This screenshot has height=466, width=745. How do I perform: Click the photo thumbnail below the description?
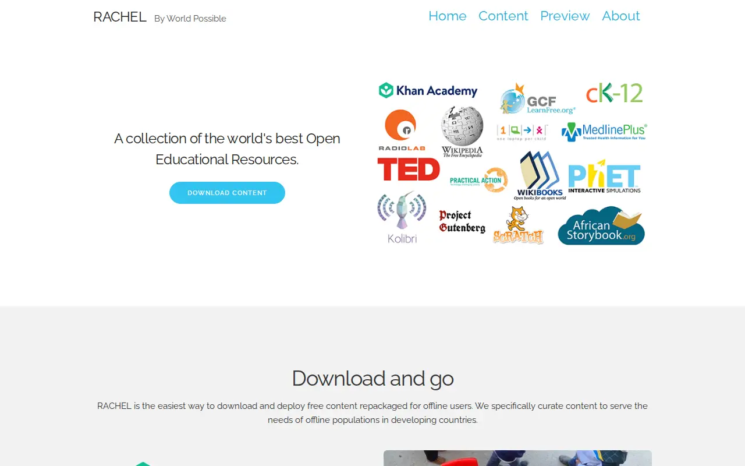pyautogui.click(x=517, y=458)
